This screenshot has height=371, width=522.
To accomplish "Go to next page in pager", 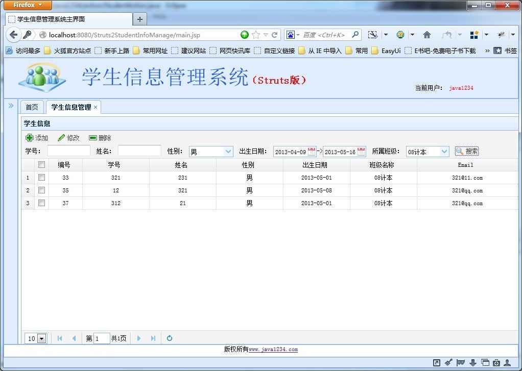I will [x=139, y=338].
